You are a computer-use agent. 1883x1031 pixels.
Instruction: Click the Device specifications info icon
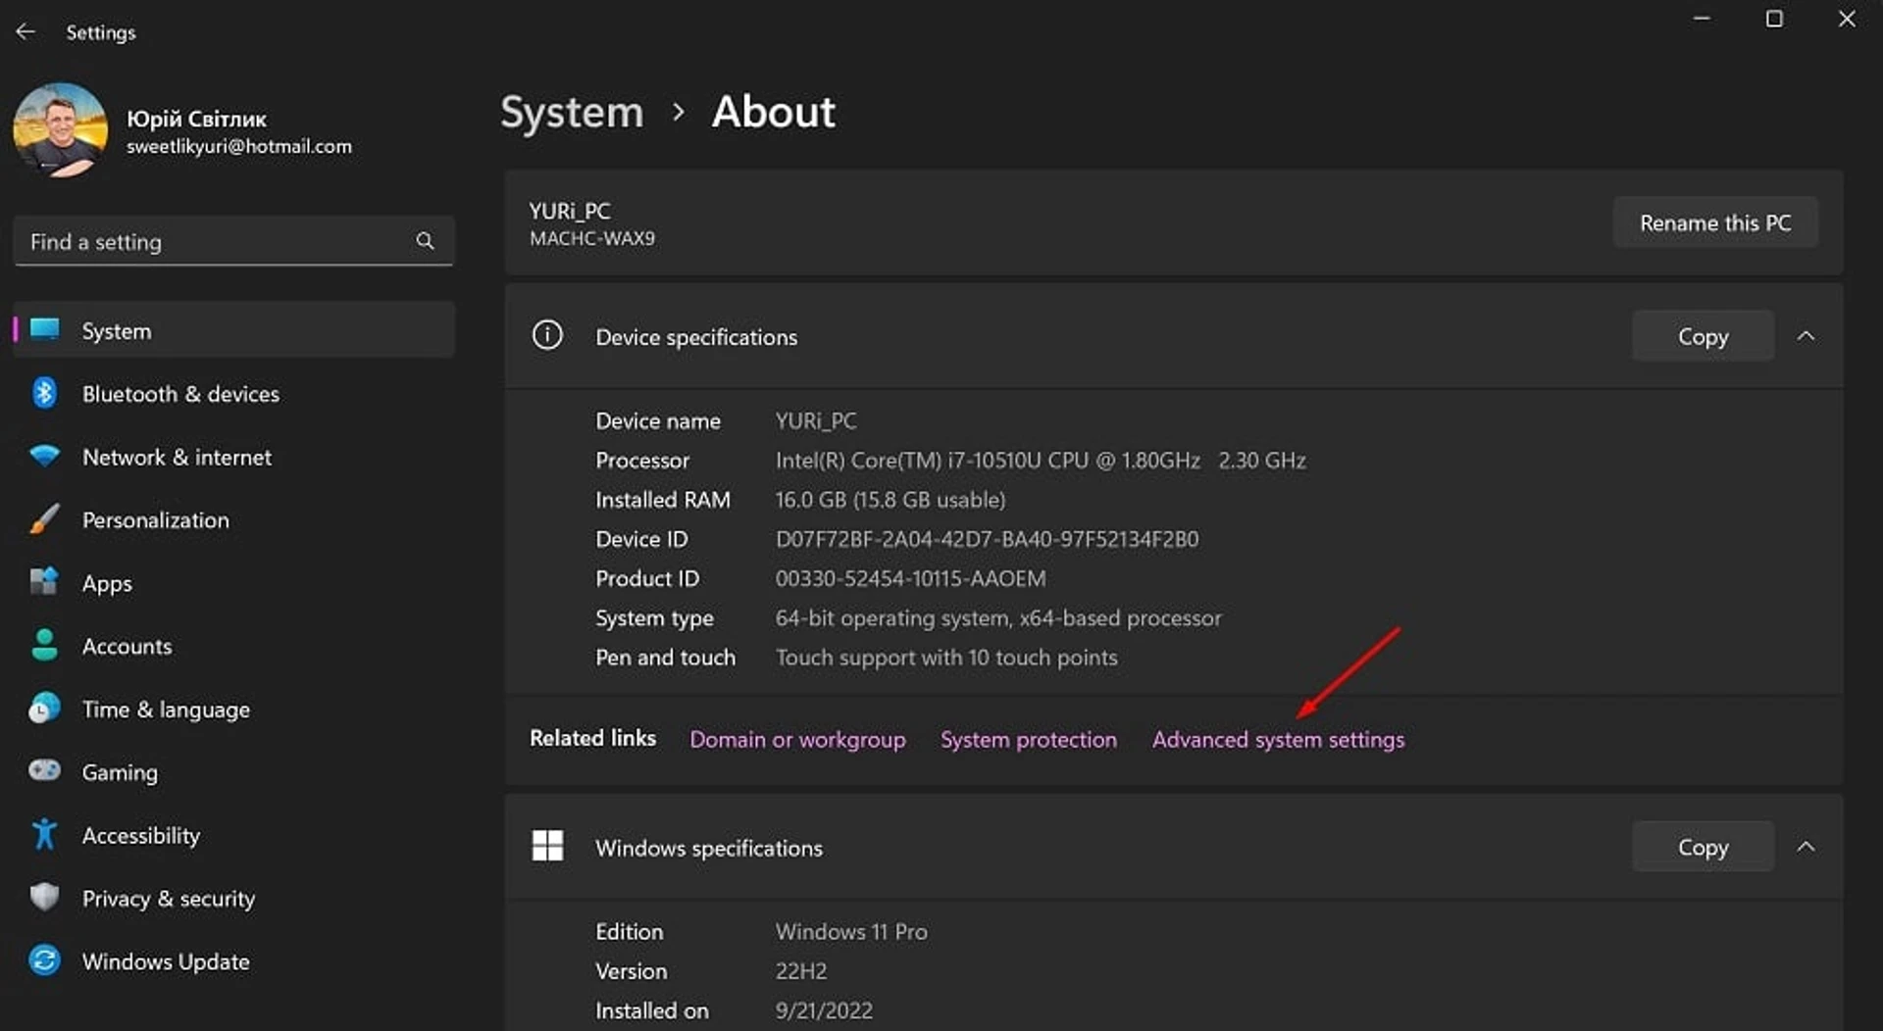click(x=547, y=336)
